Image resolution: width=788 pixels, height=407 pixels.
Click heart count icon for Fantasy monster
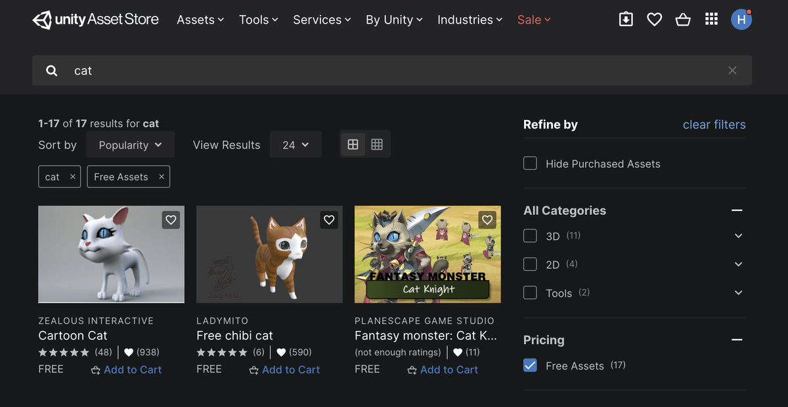458,353
